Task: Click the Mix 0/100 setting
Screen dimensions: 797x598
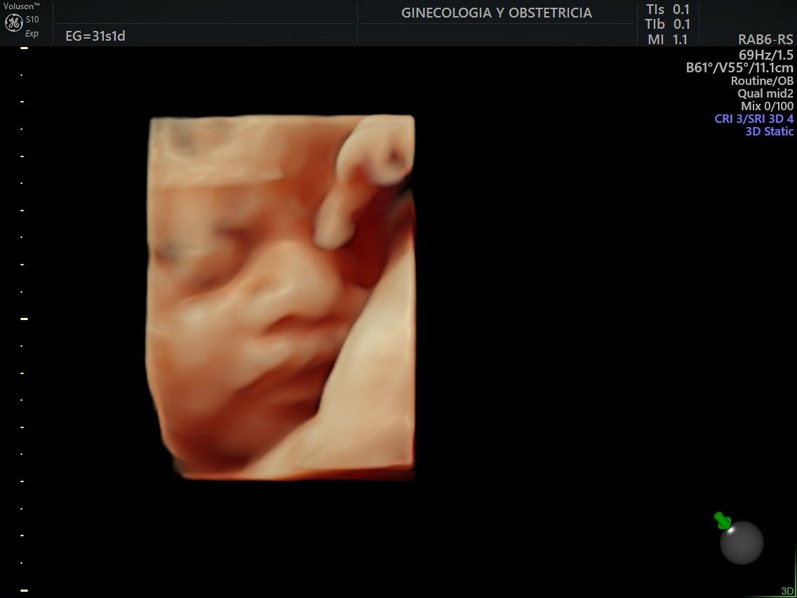Action: pos(767,106)
